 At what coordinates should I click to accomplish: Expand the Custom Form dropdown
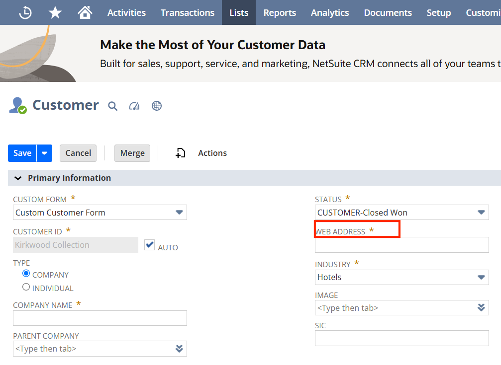point(100,213)
